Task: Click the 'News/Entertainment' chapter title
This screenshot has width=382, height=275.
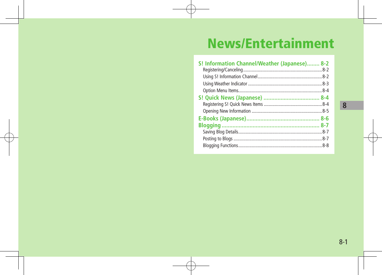Action: 271,43
